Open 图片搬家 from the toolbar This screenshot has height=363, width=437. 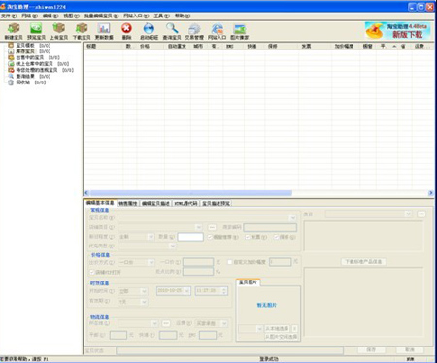240,32
